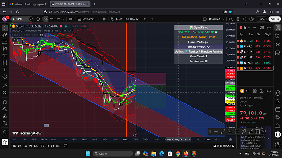Open alerts clock panel in sidebar

[x=278, y=36]
